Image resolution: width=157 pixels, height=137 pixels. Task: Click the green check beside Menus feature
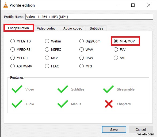click(63, 104)
